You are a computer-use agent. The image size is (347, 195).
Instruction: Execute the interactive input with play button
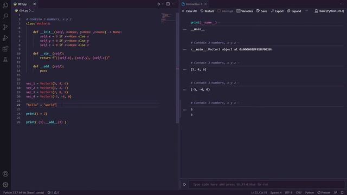click(184, 184)
